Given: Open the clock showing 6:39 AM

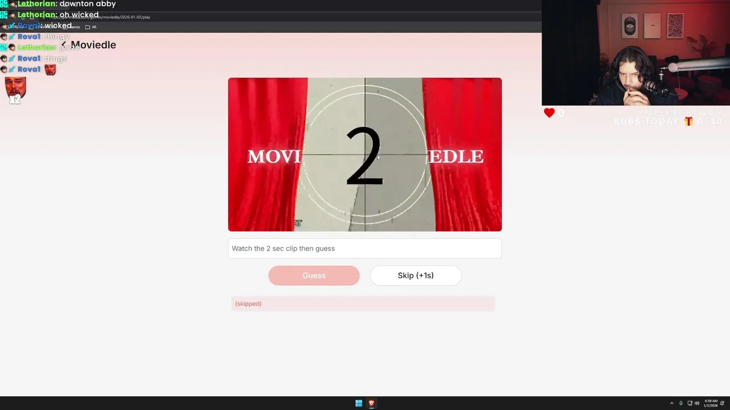Looking at the screenshot, I should [x=711, y=403].
